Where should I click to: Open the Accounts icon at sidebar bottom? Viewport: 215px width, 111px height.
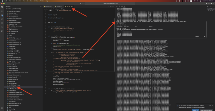tap(2, 108)
